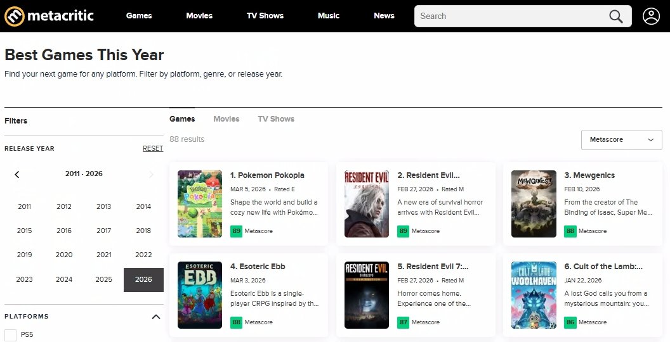Click the 'MAR 5, 2026' release date text
The width and height of the screenshot is (670, 342).
pyautogui.click(x=248, y=189)
